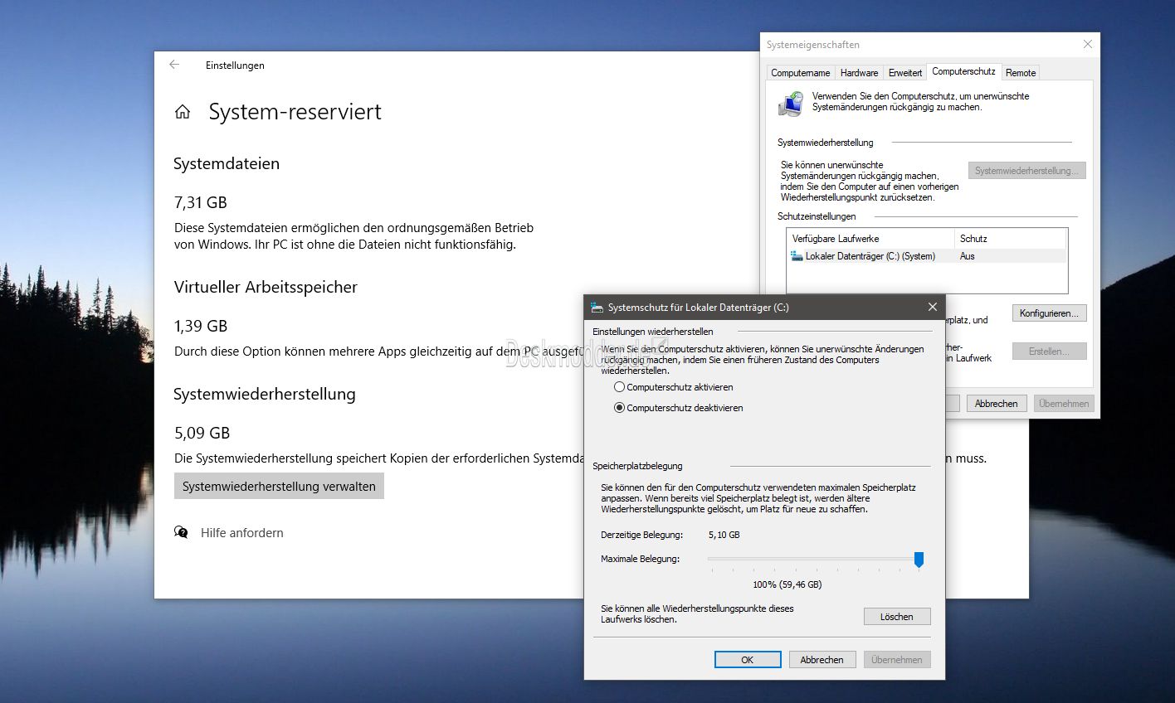Switch to the Erweitert tab
This screenshot has width=1175, height=703.
coord(905,73)
